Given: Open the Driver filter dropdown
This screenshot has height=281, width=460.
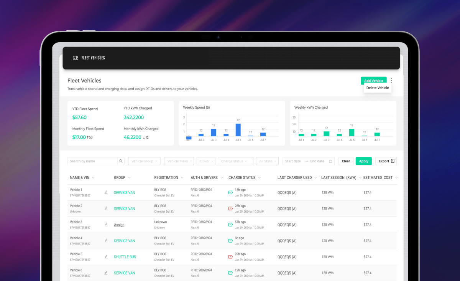Looking at the screenshot, I should coord(206,161).
